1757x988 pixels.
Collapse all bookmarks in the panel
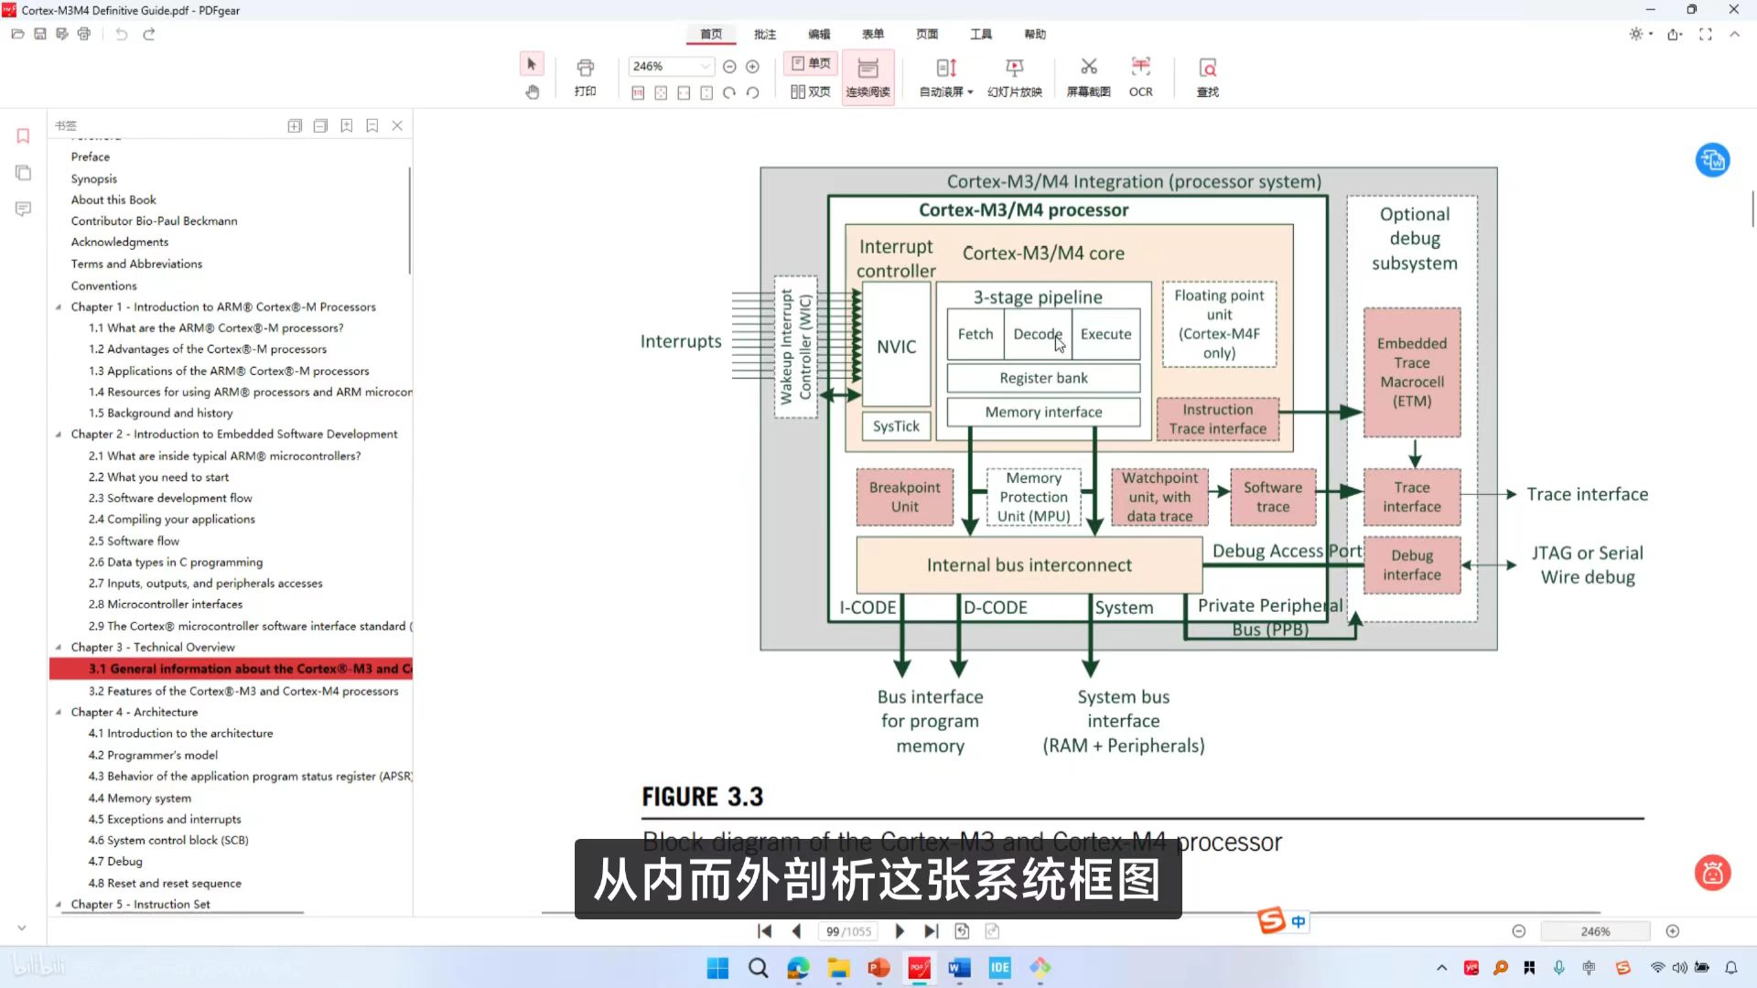pos(320,125)
